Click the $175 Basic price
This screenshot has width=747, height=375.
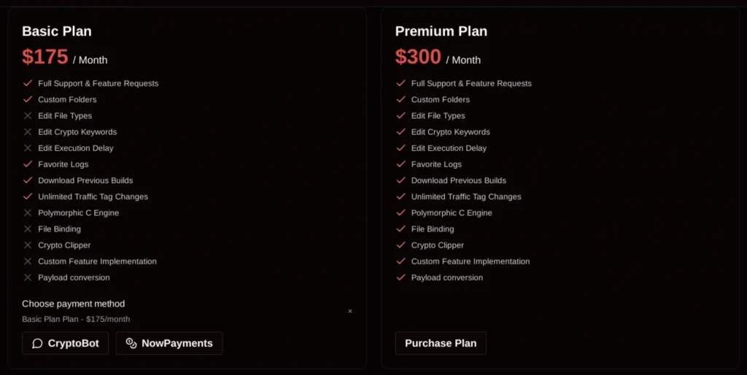tap(45, 57)
